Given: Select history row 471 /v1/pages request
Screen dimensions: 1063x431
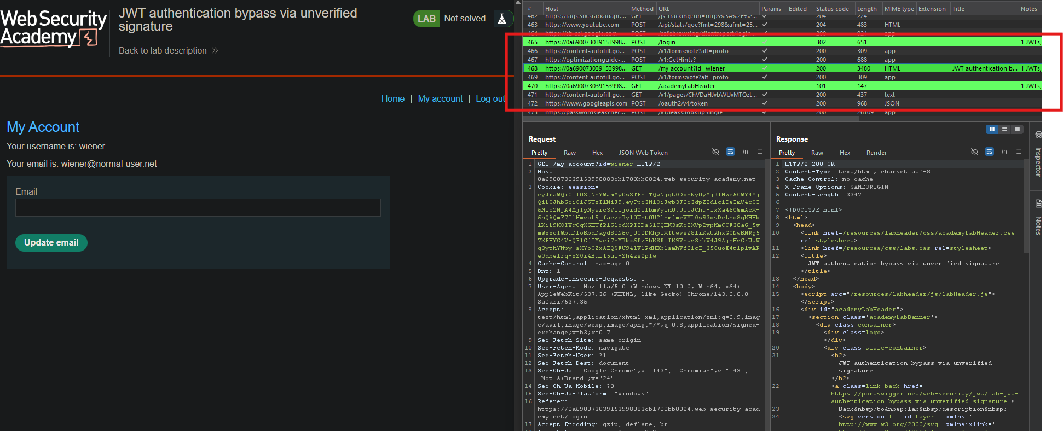Looking at the screenshot, I should click(x=783, y=95).
